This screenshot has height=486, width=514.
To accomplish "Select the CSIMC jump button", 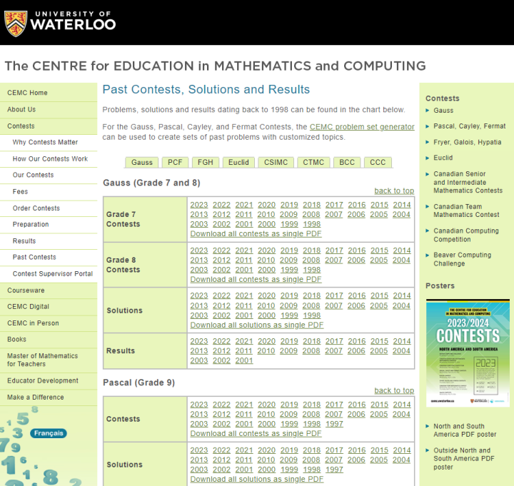I will coord(276,162).
